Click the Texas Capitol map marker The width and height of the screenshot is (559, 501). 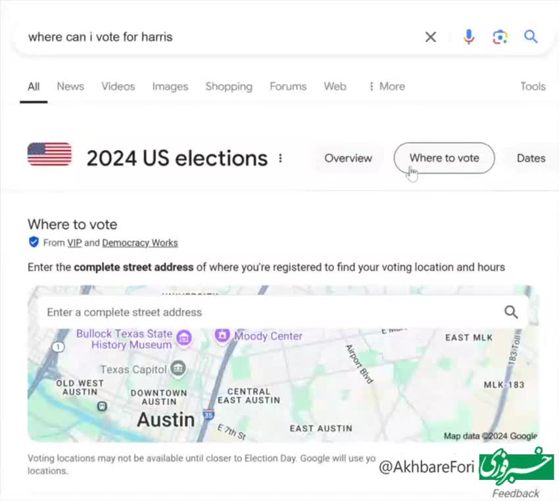[x=178, y=369]
